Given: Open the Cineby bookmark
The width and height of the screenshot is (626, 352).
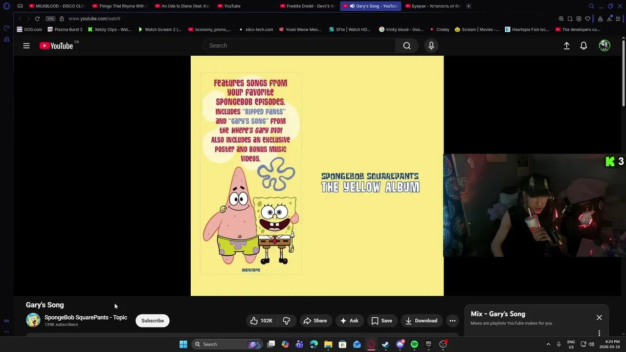Looking at the screenshot, I should (439, 29).
